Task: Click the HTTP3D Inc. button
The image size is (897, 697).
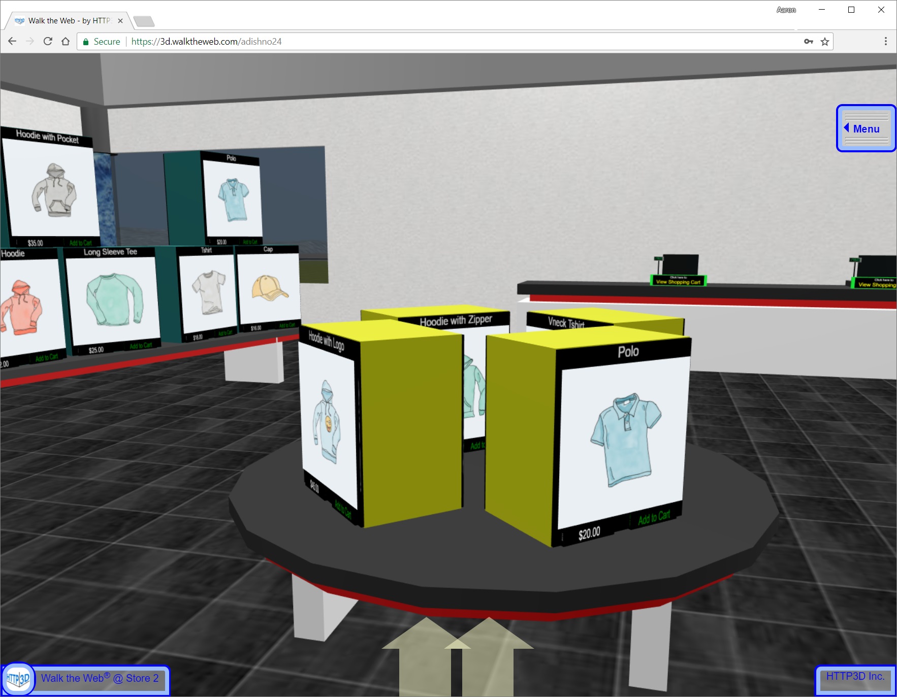Action: point(855,677)
